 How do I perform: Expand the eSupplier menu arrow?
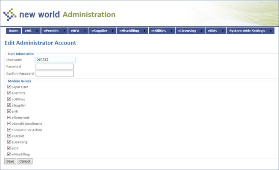tap(113, 31)
